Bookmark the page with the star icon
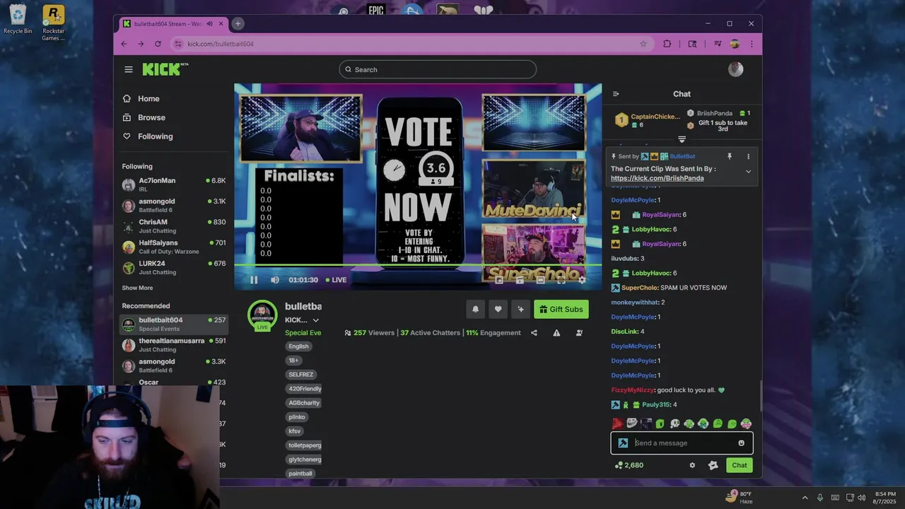 643,44
